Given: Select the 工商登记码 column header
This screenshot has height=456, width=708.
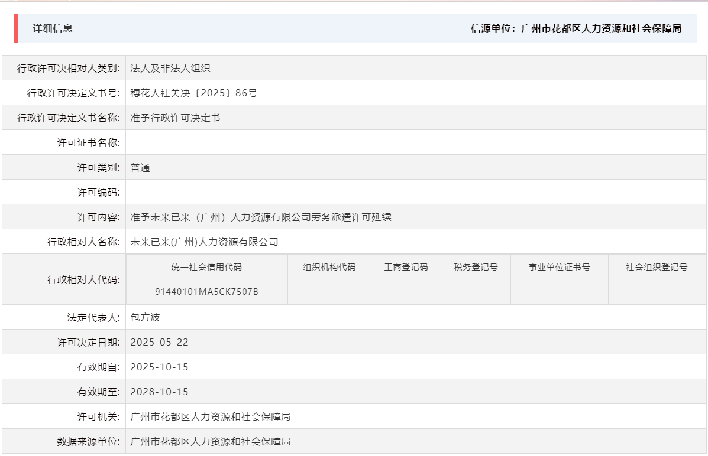Looking at the screenshot, I should click(x=405, y=266).
